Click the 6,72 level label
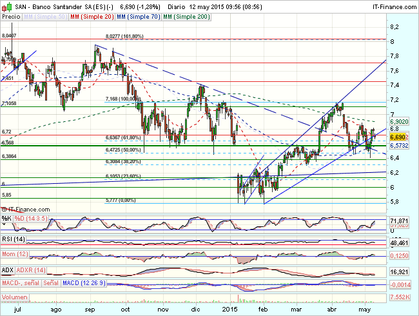This screenshot has width=419, height=316. [x=6, y=132]
